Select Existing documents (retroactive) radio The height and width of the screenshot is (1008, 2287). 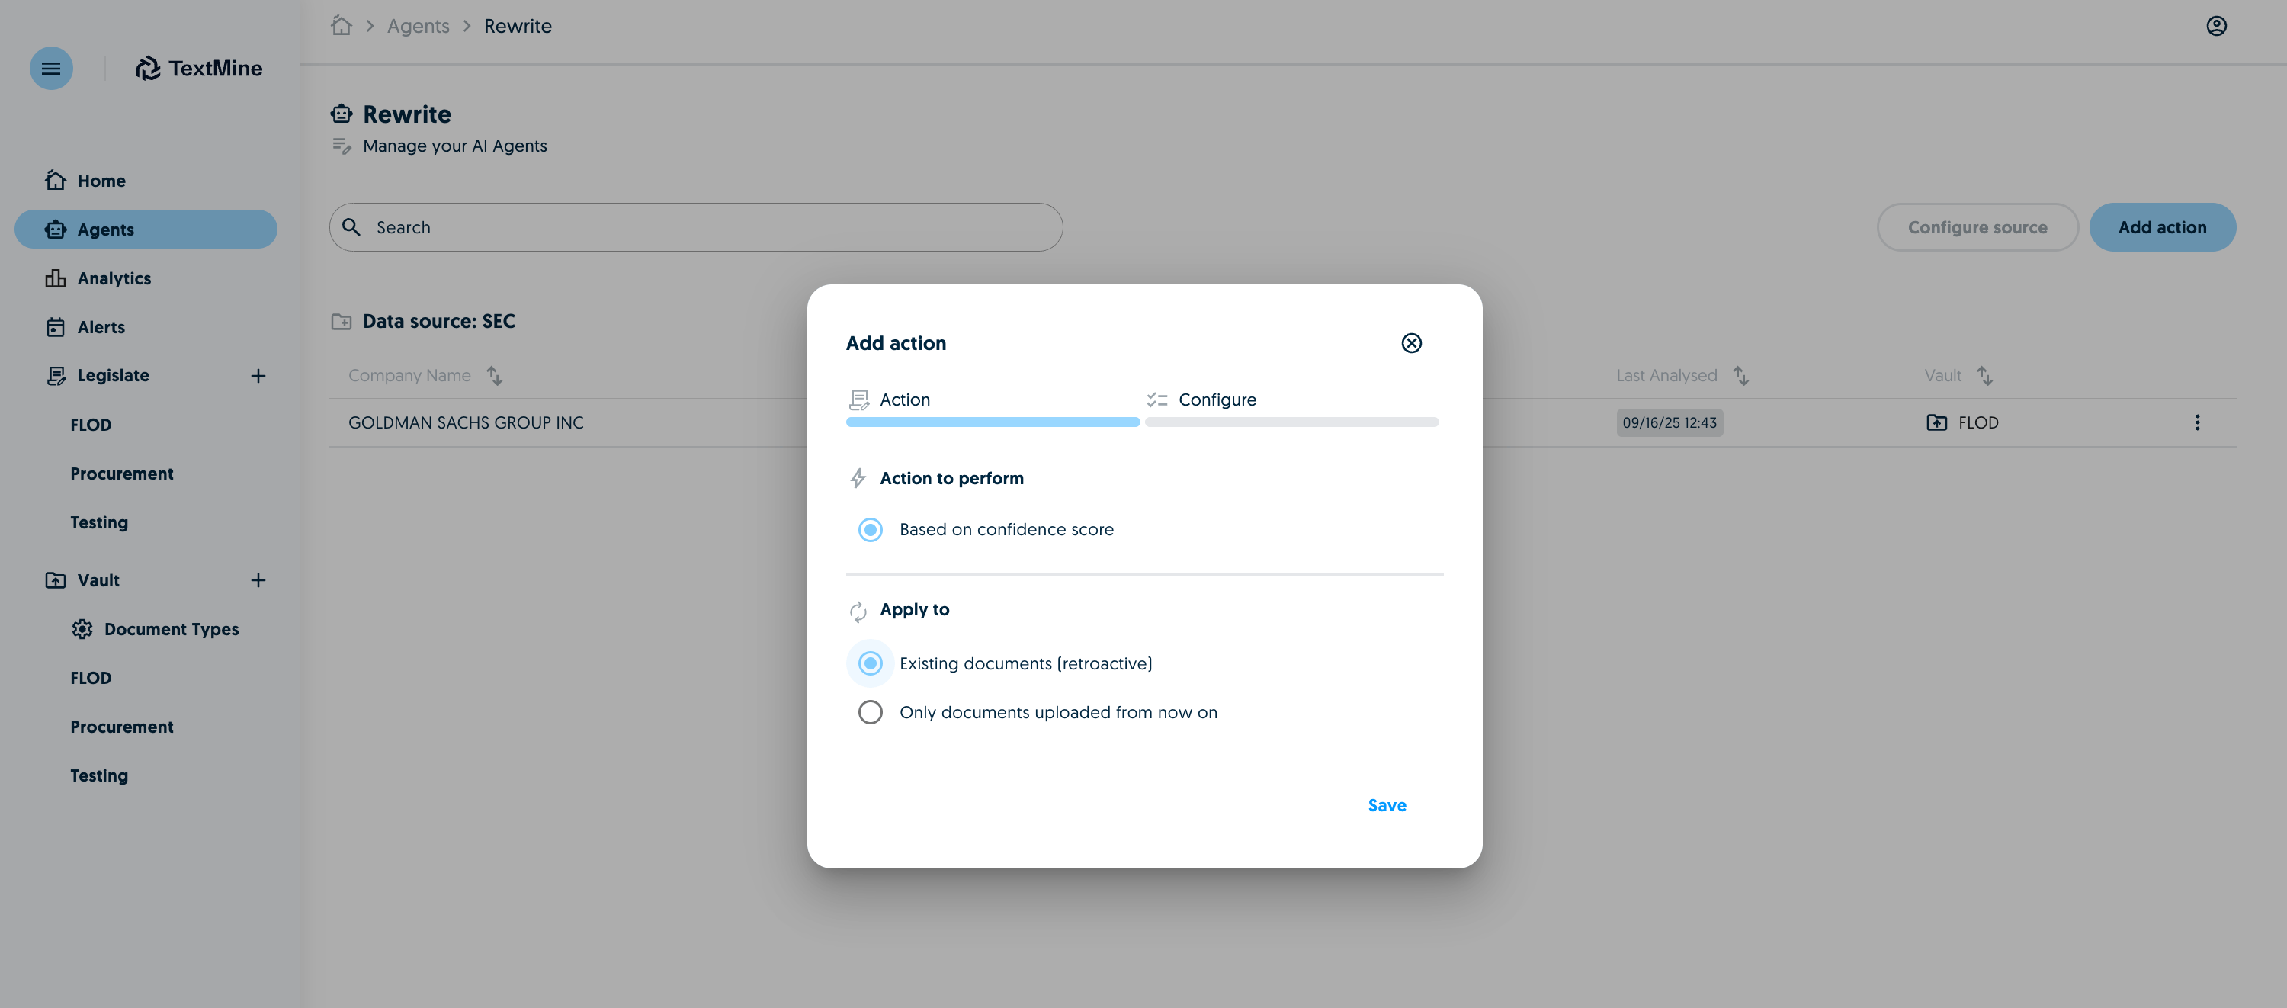tap(869, 663)
